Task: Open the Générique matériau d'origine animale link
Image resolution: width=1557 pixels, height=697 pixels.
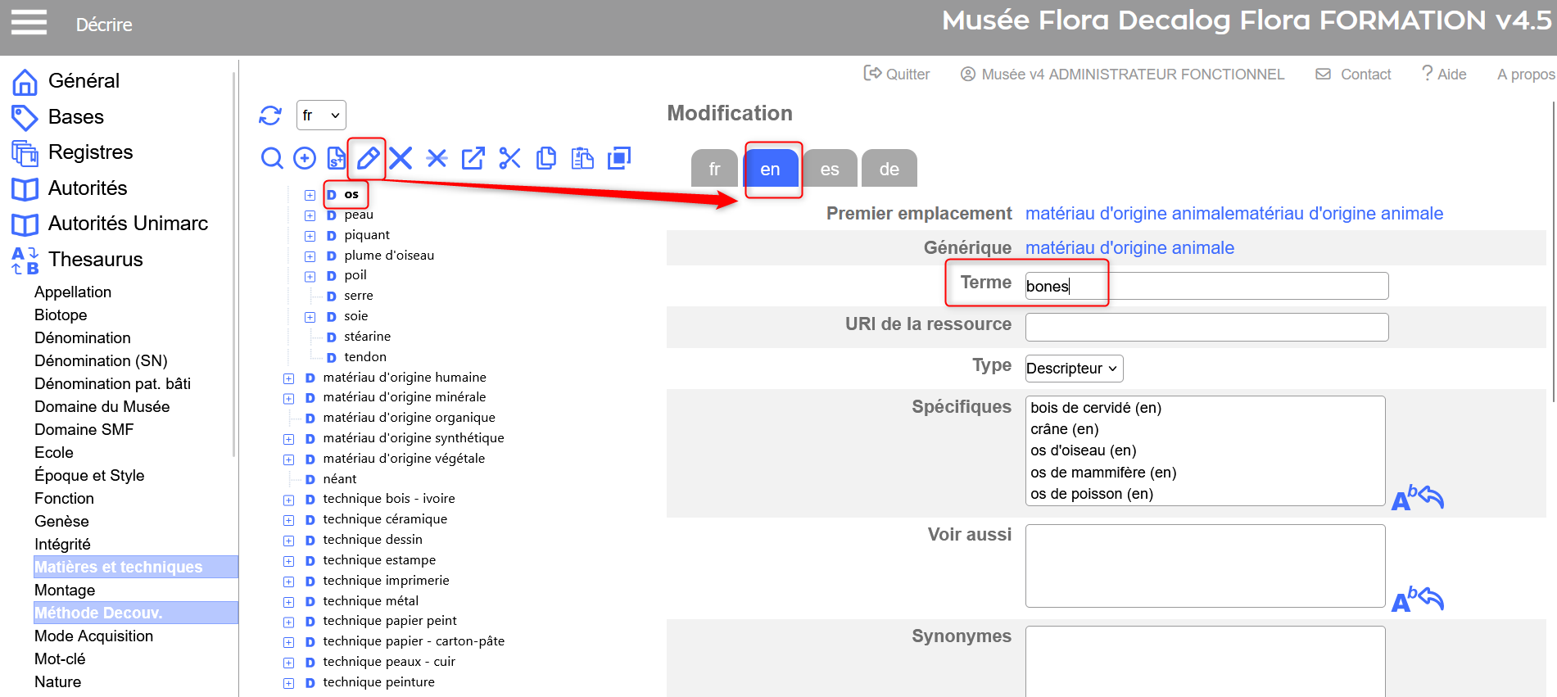Action: point(1129,248)
